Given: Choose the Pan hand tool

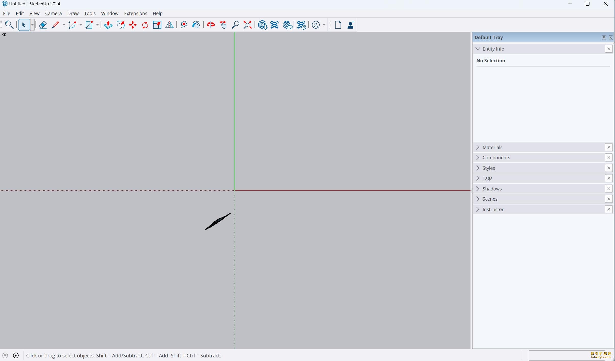Looking at the screenshot, I should (223, 25).
